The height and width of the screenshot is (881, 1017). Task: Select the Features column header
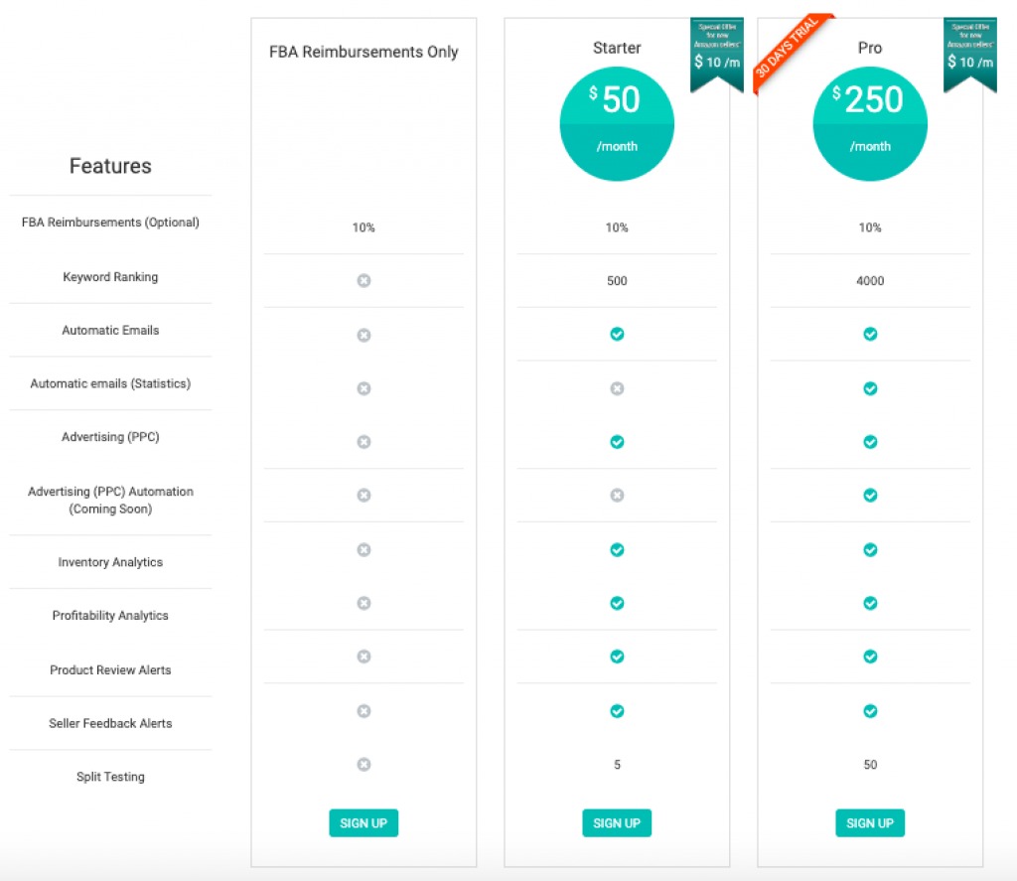click(x=110, y=166)
